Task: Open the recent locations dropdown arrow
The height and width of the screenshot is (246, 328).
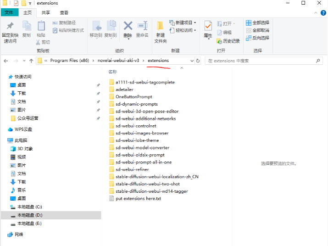Action: click(x=24, y=61)
